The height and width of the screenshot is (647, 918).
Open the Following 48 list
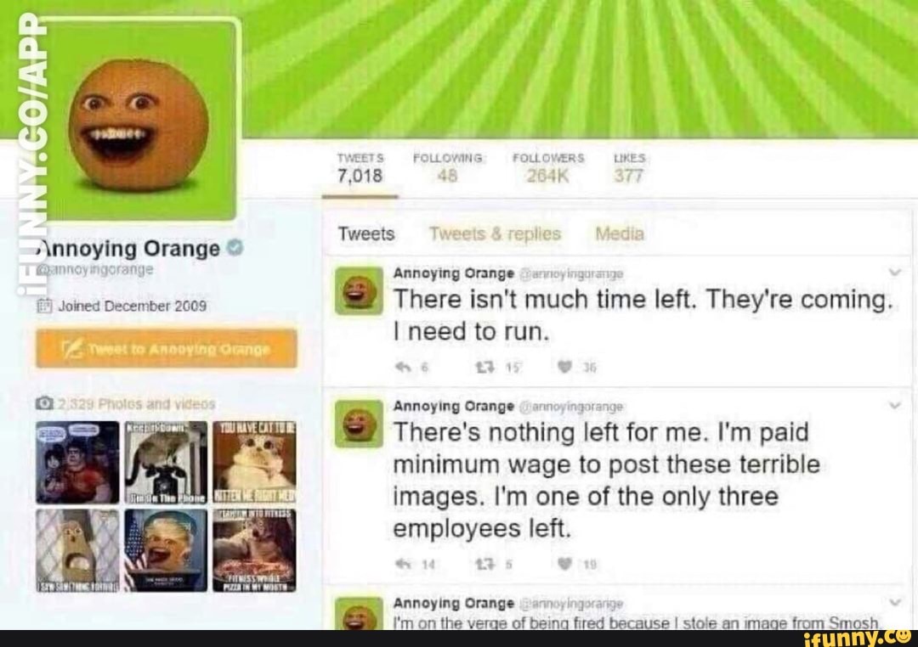click(449, 168)
